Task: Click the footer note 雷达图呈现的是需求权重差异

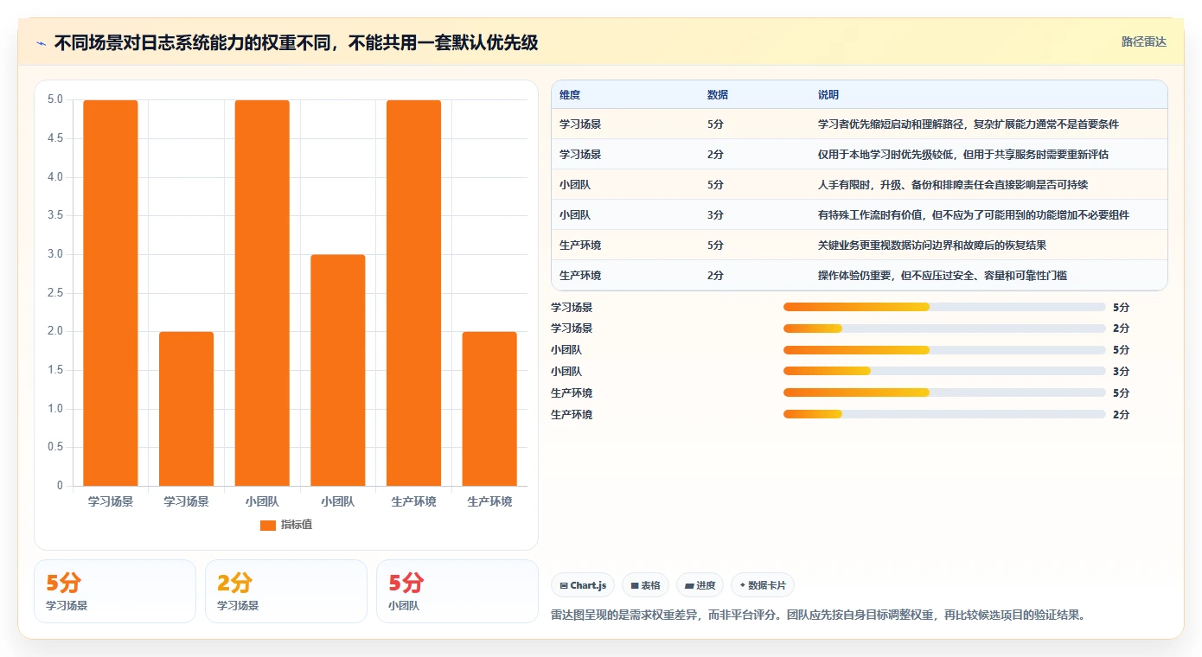Action: click(x=817, y=616)
